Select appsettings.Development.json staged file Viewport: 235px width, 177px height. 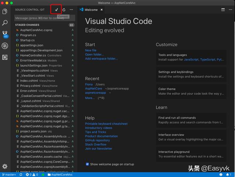point(45,50)
